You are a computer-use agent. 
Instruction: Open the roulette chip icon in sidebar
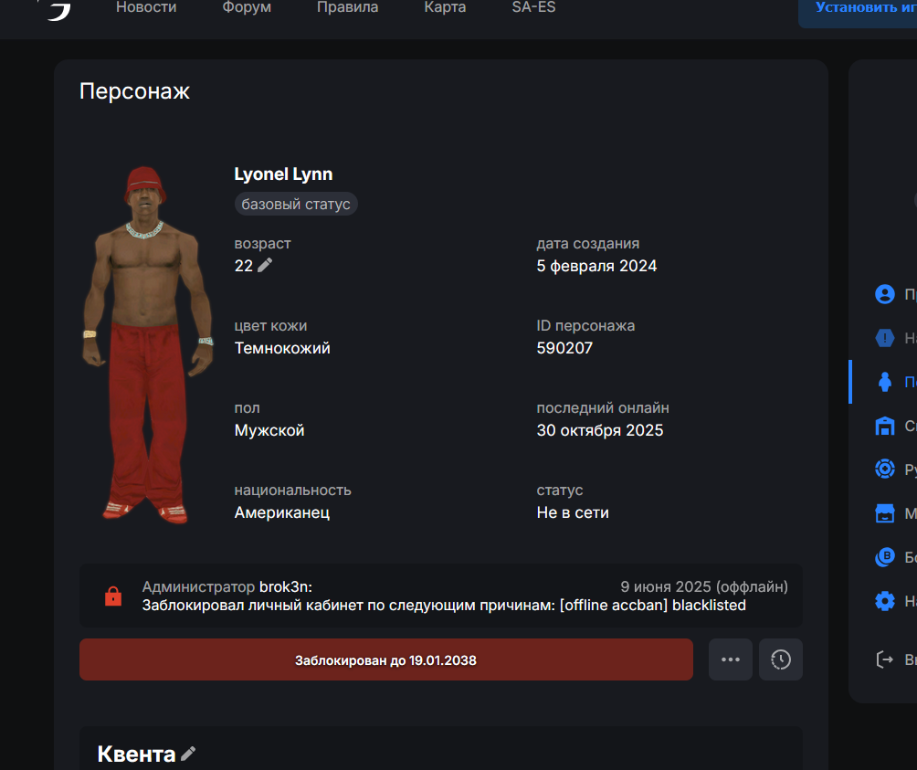coord(884,469)
